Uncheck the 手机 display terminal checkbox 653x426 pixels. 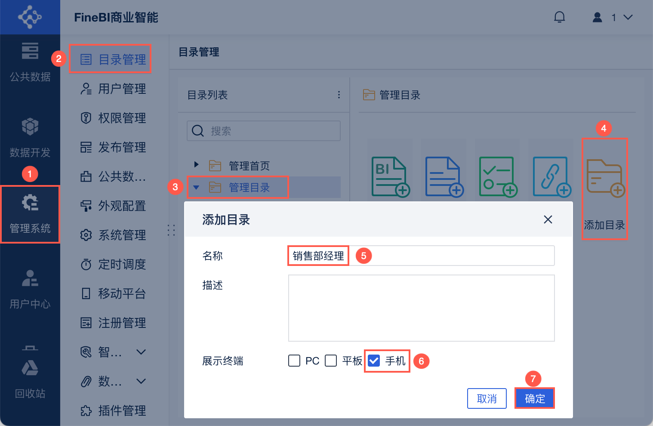click(374, 361)
